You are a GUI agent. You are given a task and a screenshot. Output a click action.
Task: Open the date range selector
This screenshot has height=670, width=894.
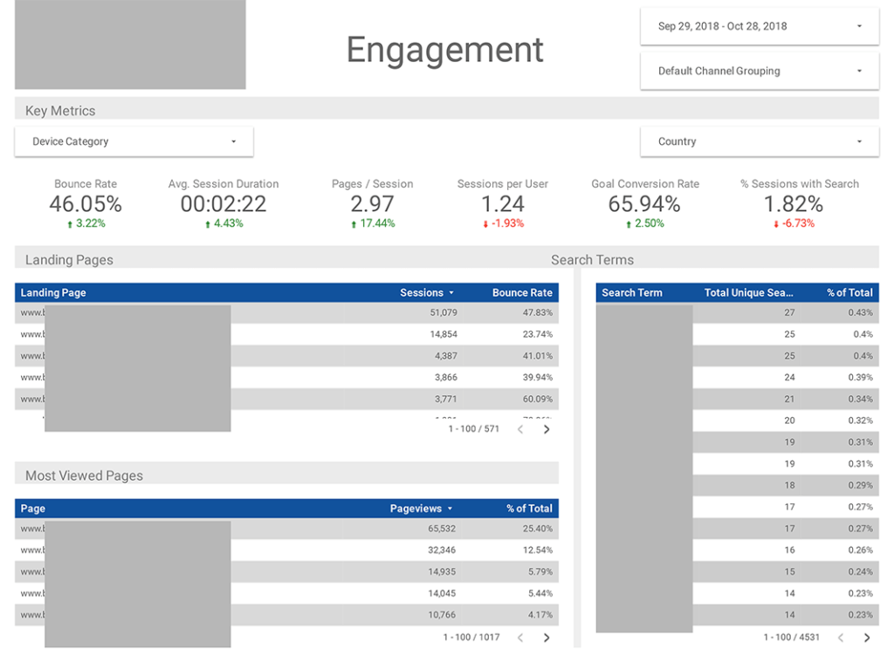point(759,26)
